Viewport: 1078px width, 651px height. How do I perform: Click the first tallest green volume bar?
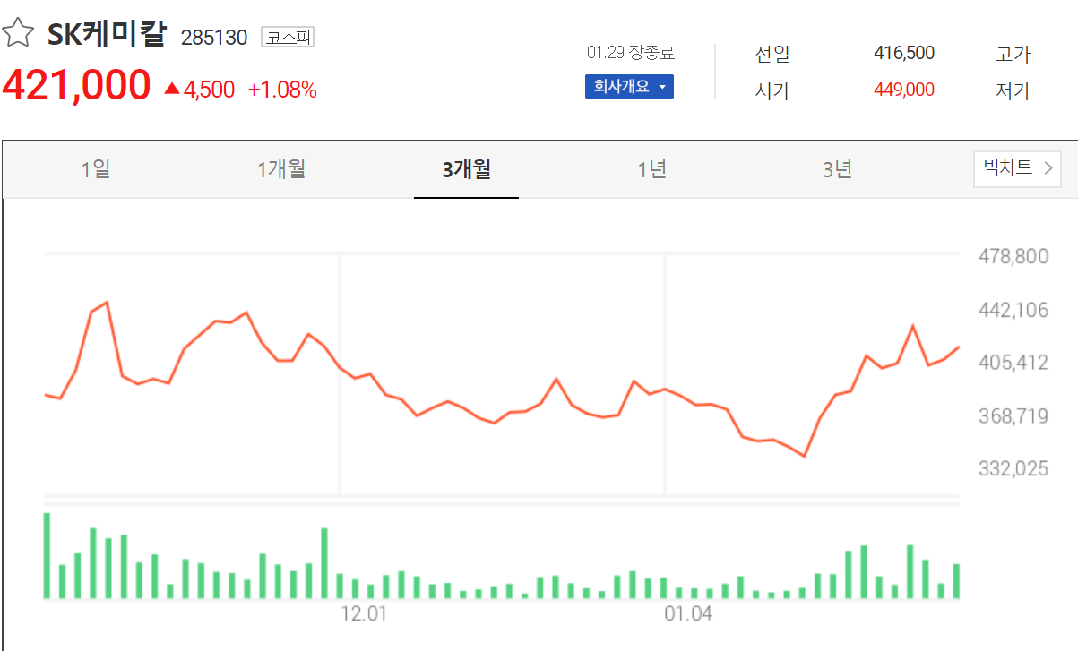point(47,555)
